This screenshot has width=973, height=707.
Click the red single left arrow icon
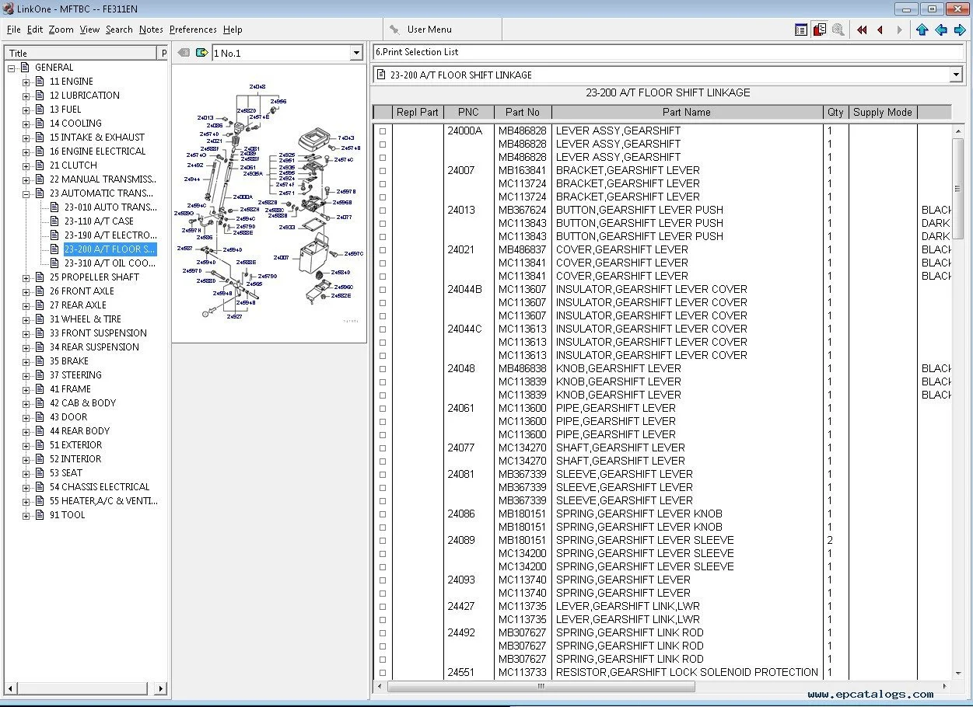880,30
